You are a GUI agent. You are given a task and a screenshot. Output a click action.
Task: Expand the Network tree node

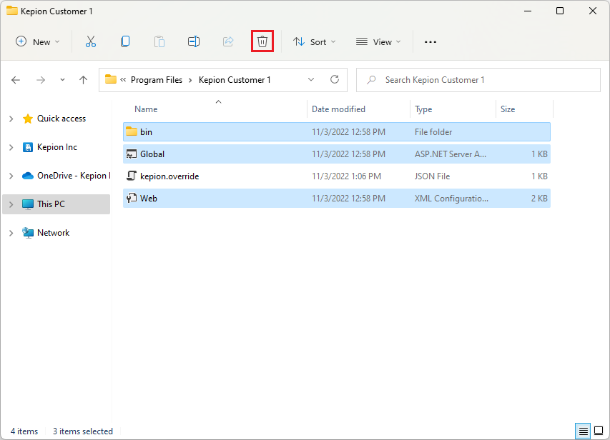point(11,233)
